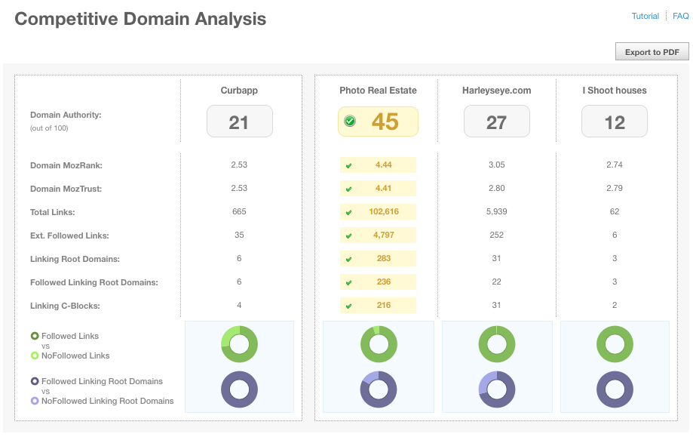Click the NoFollowed Linking Root Domains legend color circle
Image resolution: width=693 pixels, height=437 pixels.
pyautogui.click(x=35, y=400)
